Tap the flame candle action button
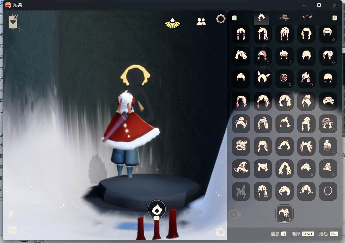 click(x=157, y=209)
